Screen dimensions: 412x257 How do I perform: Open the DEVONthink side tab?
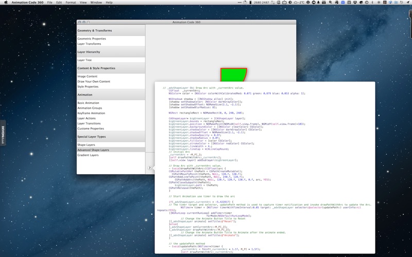point(3,133)
